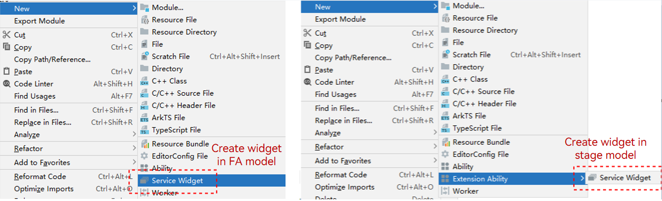Expand Add to Favorites arrow in left menu
The width and height of the screenshot is (662, 201).
click(x=135, y=163)
